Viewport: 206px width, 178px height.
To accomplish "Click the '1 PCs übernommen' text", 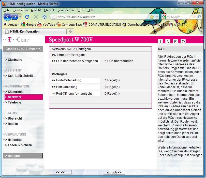I will [119, 61].
